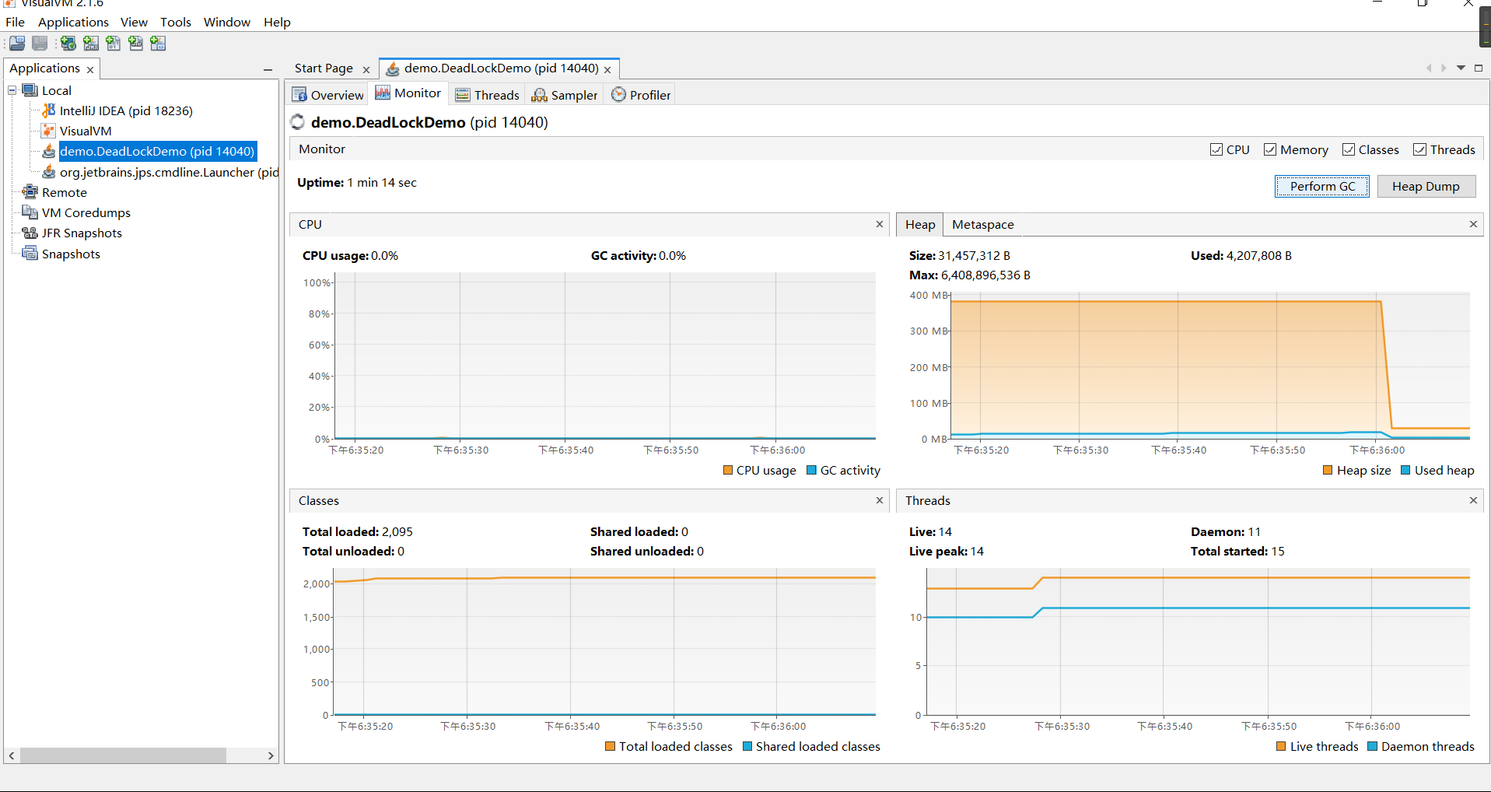The image size is (1491, 792).
Task: Close the Start Page tab
Action: pos(366,70)
